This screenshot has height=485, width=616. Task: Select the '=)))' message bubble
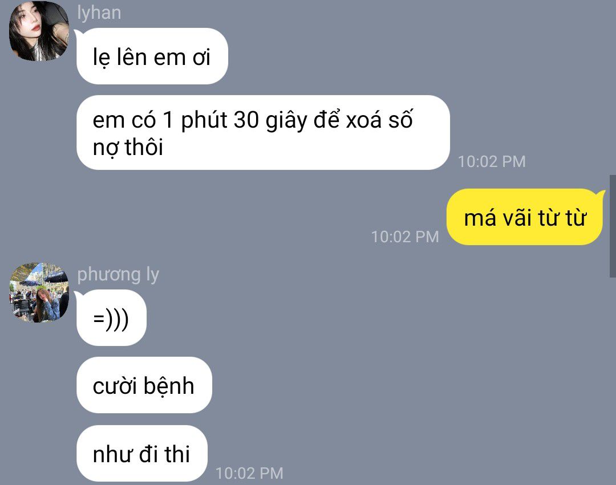(x=111, y=318)
